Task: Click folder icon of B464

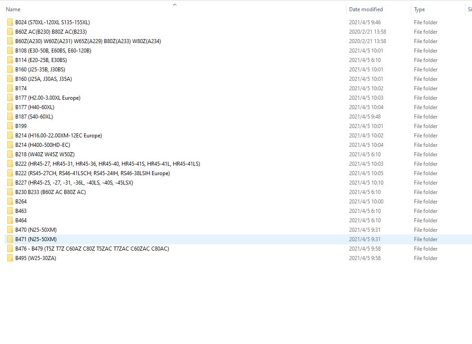Action: click(10, 220)
